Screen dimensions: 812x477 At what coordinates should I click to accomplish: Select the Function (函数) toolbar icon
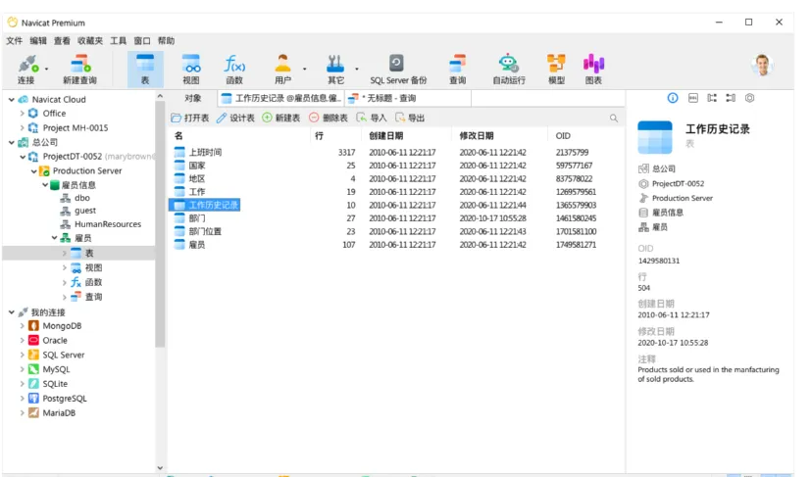point(234,70)
